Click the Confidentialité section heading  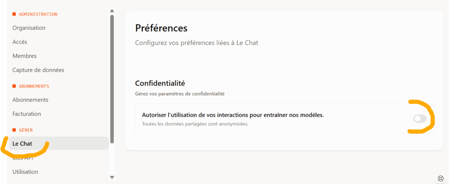[160, 83]
